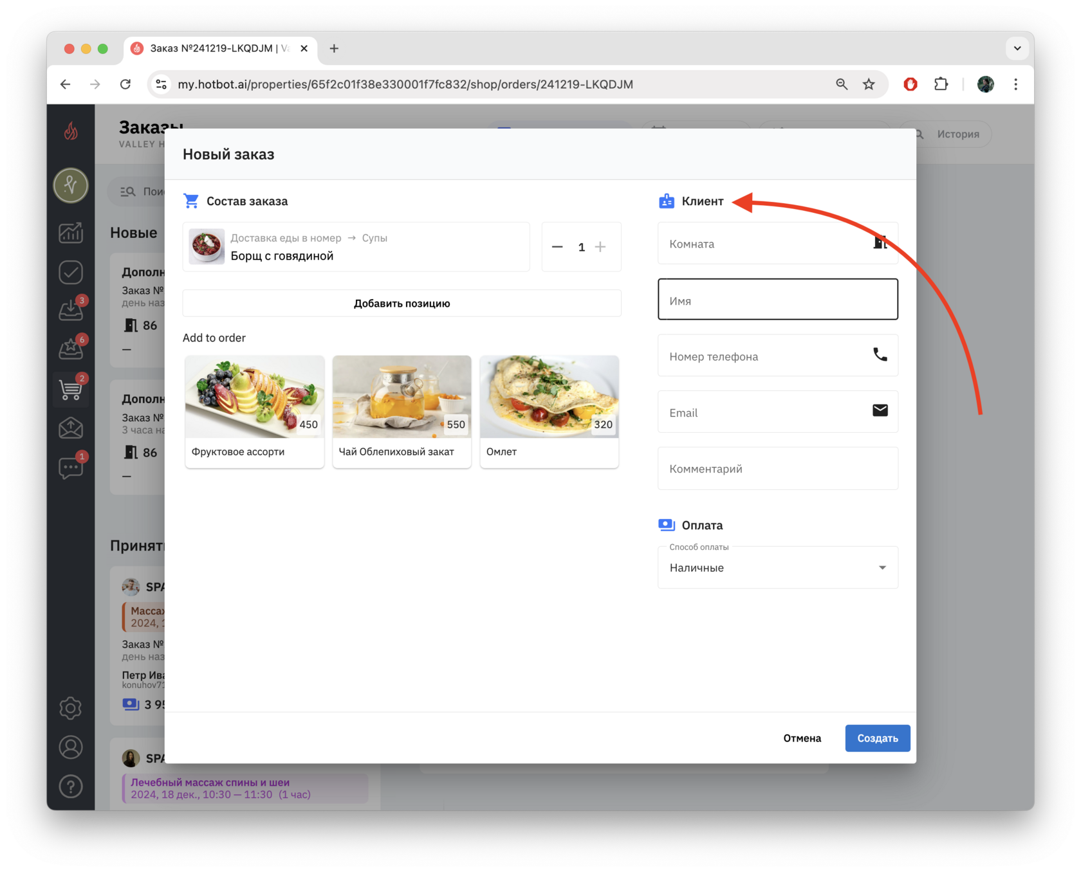The image size is (1081, 872).
Task: Click the Лечебный массаж спины и шеи booking
Action: click(x=245, y=788)
